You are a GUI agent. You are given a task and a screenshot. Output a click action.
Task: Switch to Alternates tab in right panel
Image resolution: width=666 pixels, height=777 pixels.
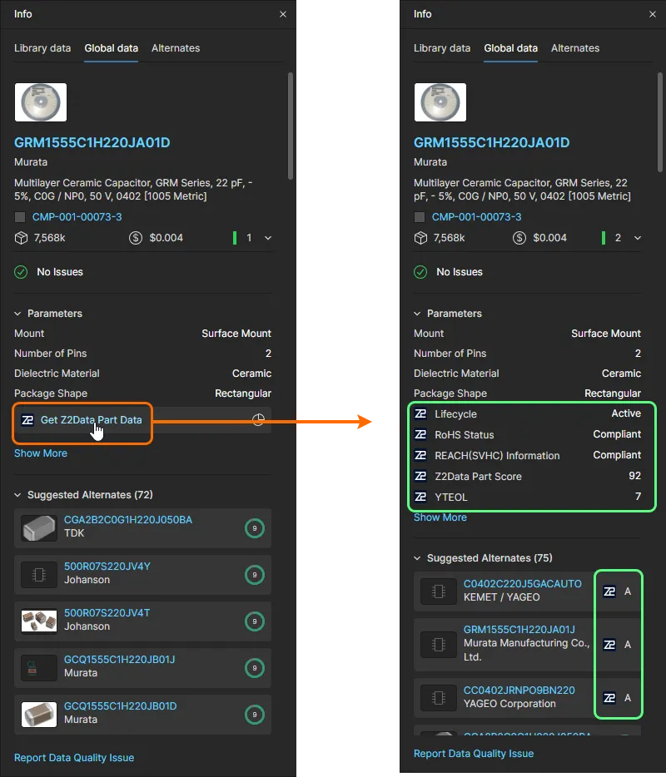click(575, 48)
